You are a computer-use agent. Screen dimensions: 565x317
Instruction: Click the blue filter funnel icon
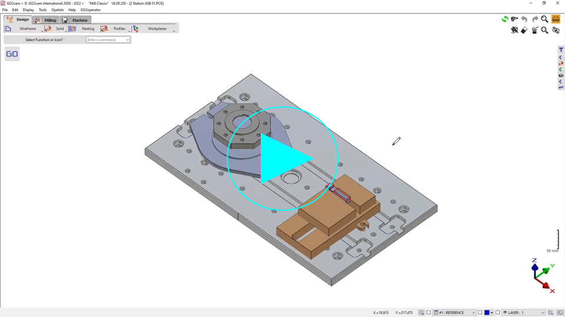[561, 50]
